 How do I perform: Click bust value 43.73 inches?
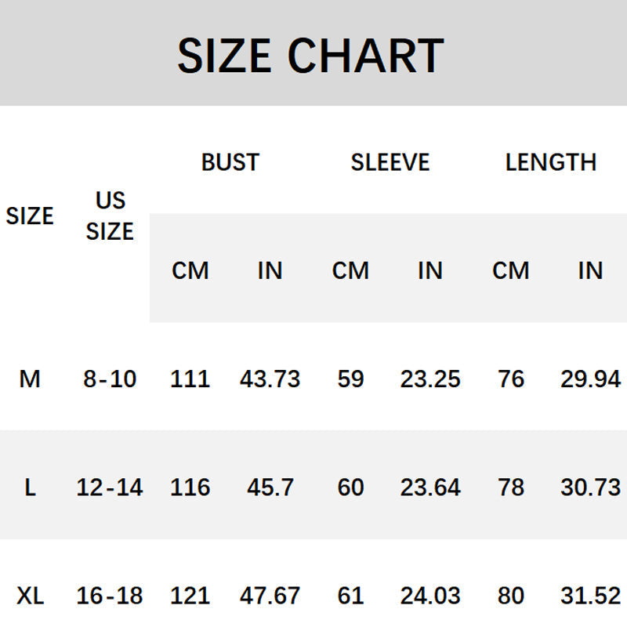(x=270, y=379)
